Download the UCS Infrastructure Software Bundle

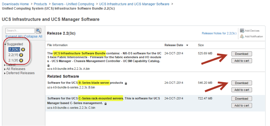pos(242,54)
